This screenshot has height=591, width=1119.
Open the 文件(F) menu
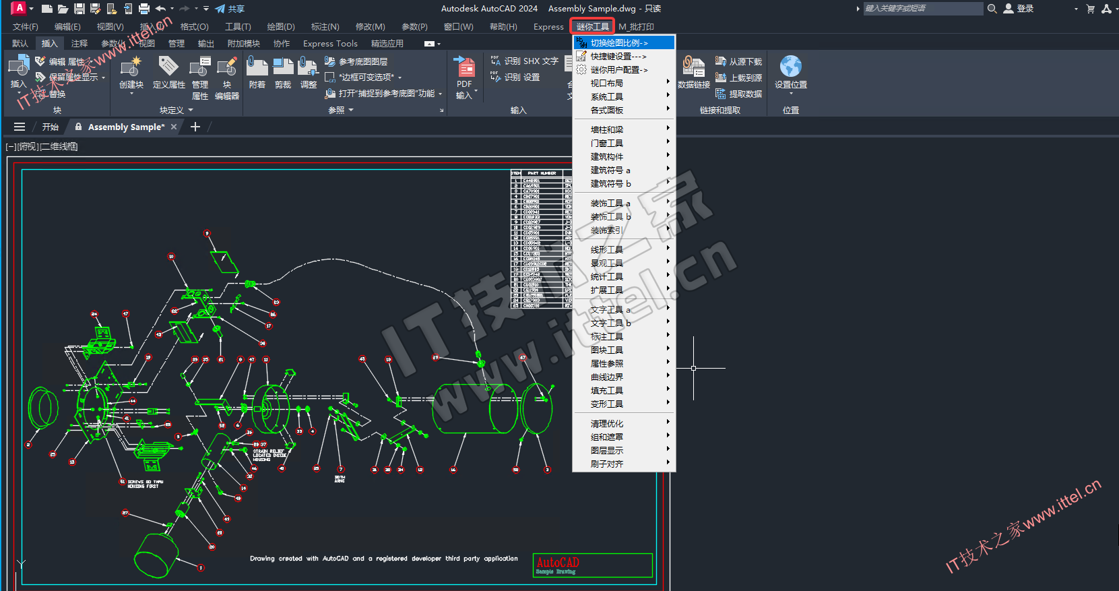26,27
